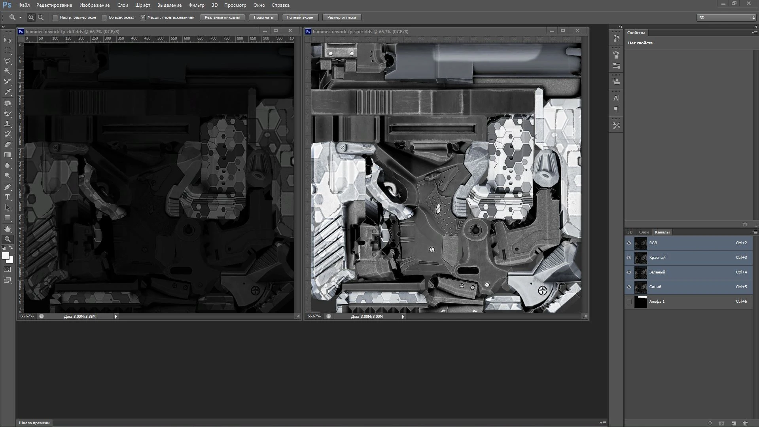Click the zoom out magnifier icon
Viewport: 759px width, 427px height.
(x=41, y=17)
